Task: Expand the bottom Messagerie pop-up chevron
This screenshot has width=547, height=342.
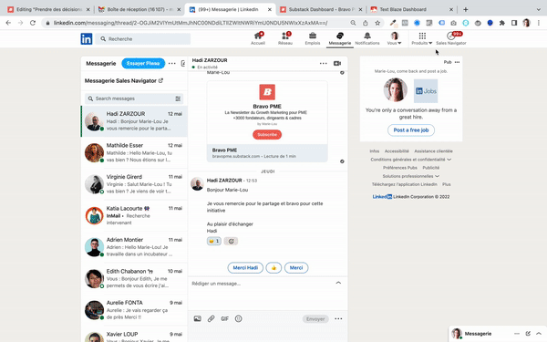Action: (539, 334)
